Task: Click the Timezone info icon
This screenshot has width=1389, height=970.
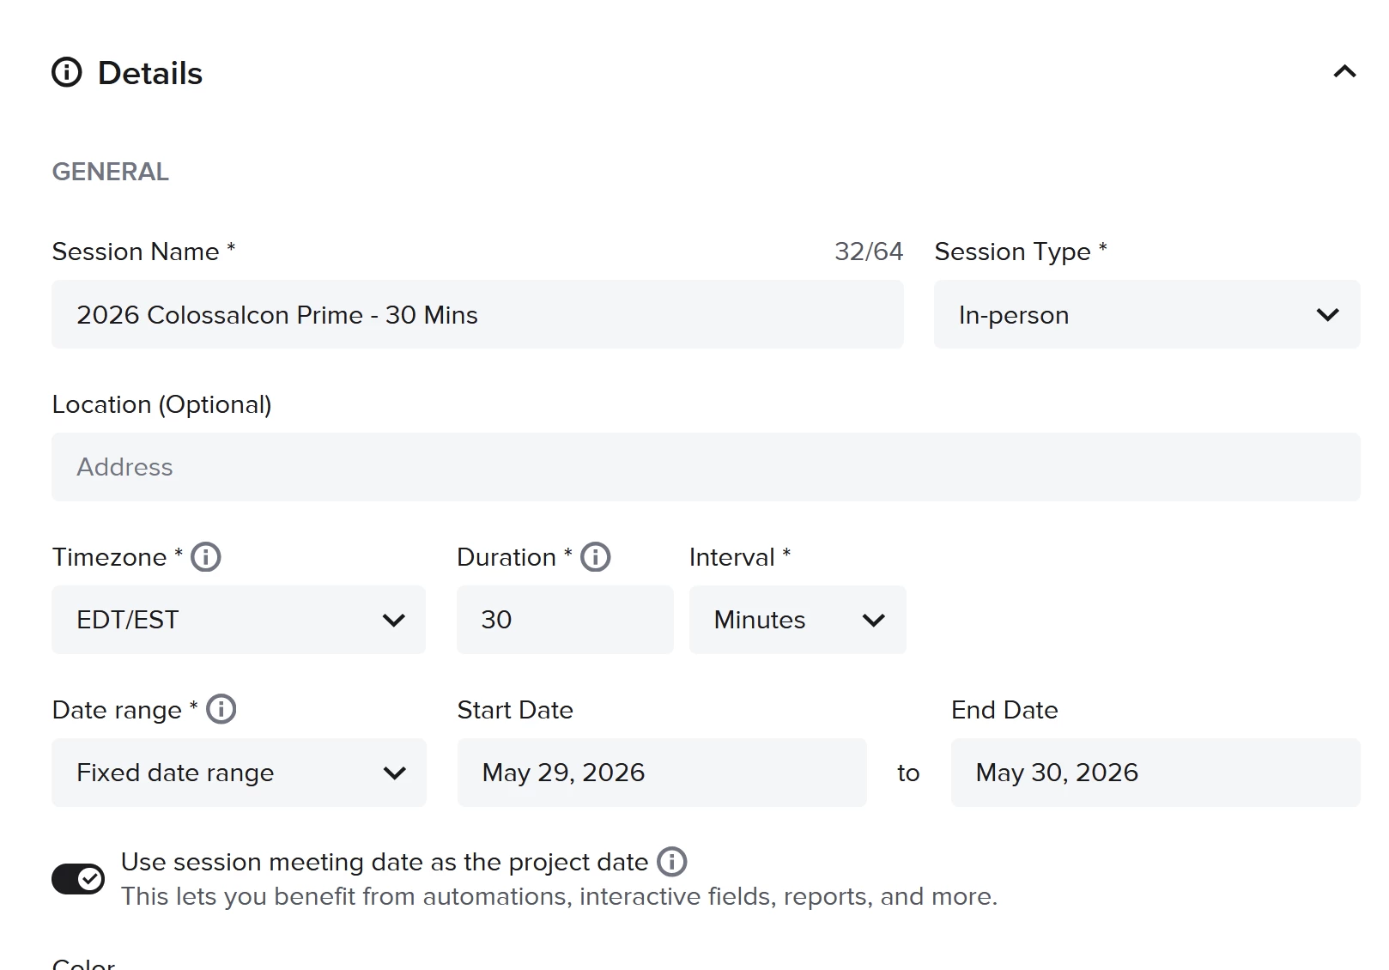Action: (206, 557)
